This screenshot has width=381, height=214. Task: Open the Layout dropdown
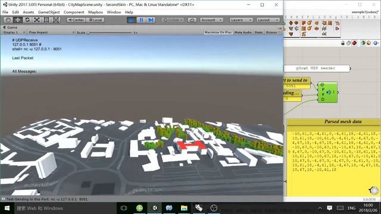click(x=268, y=20)
